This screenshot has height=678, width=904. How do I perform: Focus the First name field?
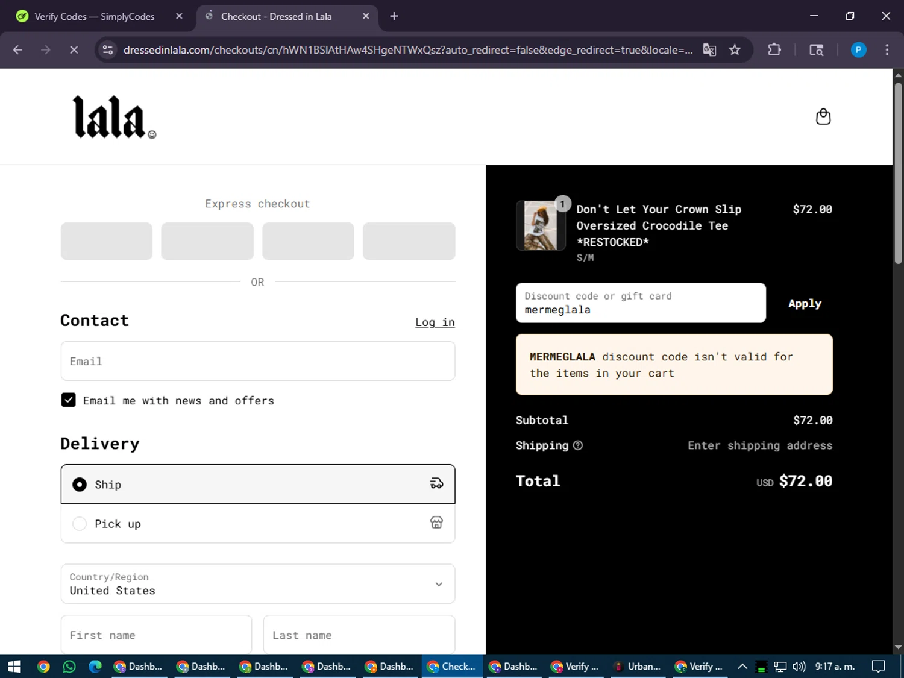156,635
